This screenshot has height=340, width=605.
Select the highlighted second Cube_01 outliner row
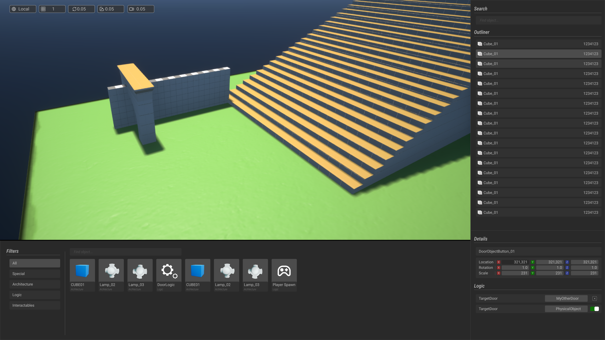pyautogui.click(x=538, y=54)
